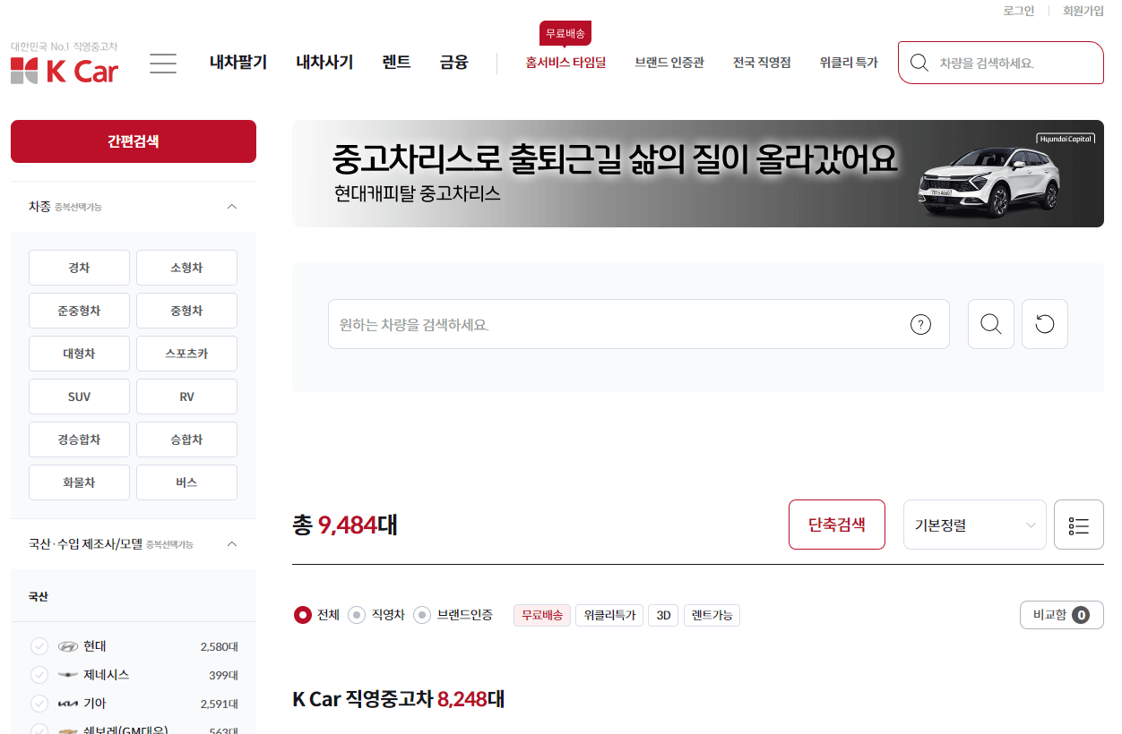Check the 제네시스 manufacturer checkbox
The image size is (1122, 734).
click(x=39, y=675)
